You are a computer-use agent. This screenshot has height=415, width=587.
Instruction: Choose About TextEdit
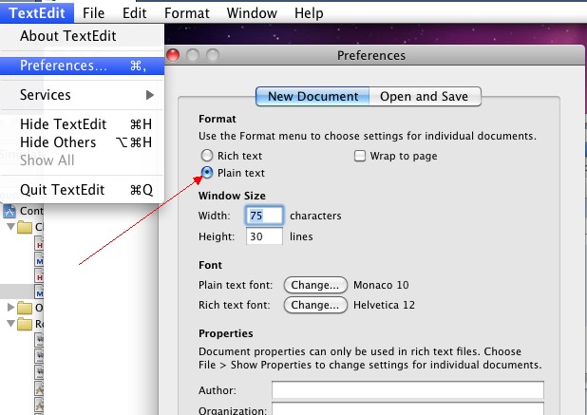82,36
